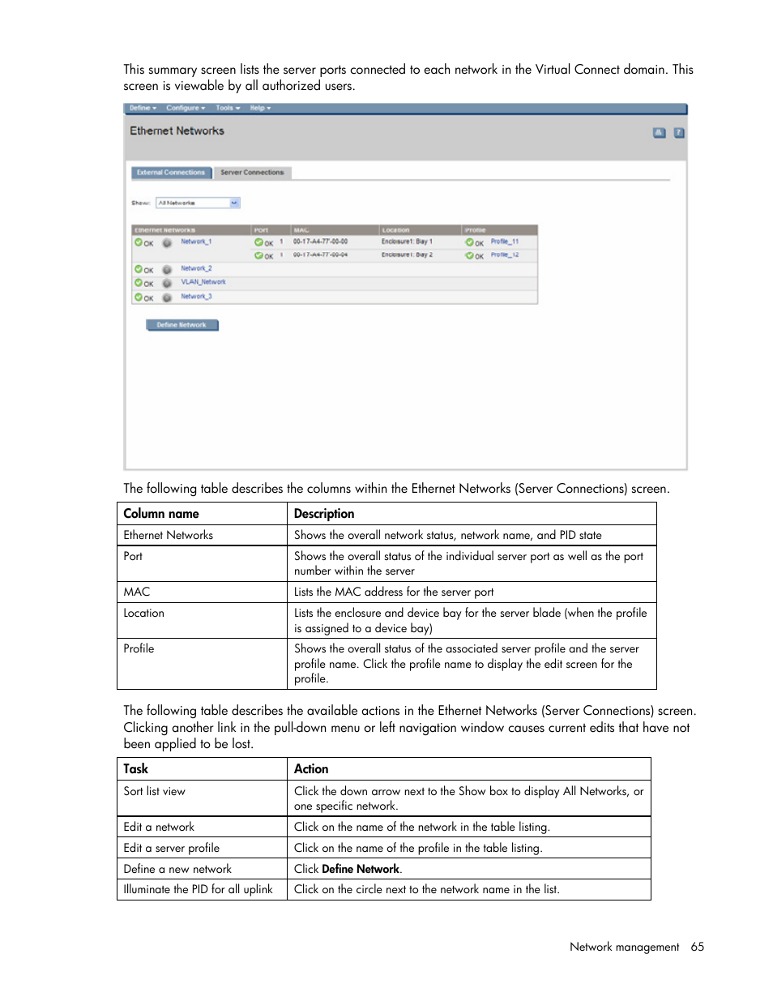The width and height of the screenshot is (773, 1001).
Task: Open the VLAN_Network link
Action: point(203,282)
